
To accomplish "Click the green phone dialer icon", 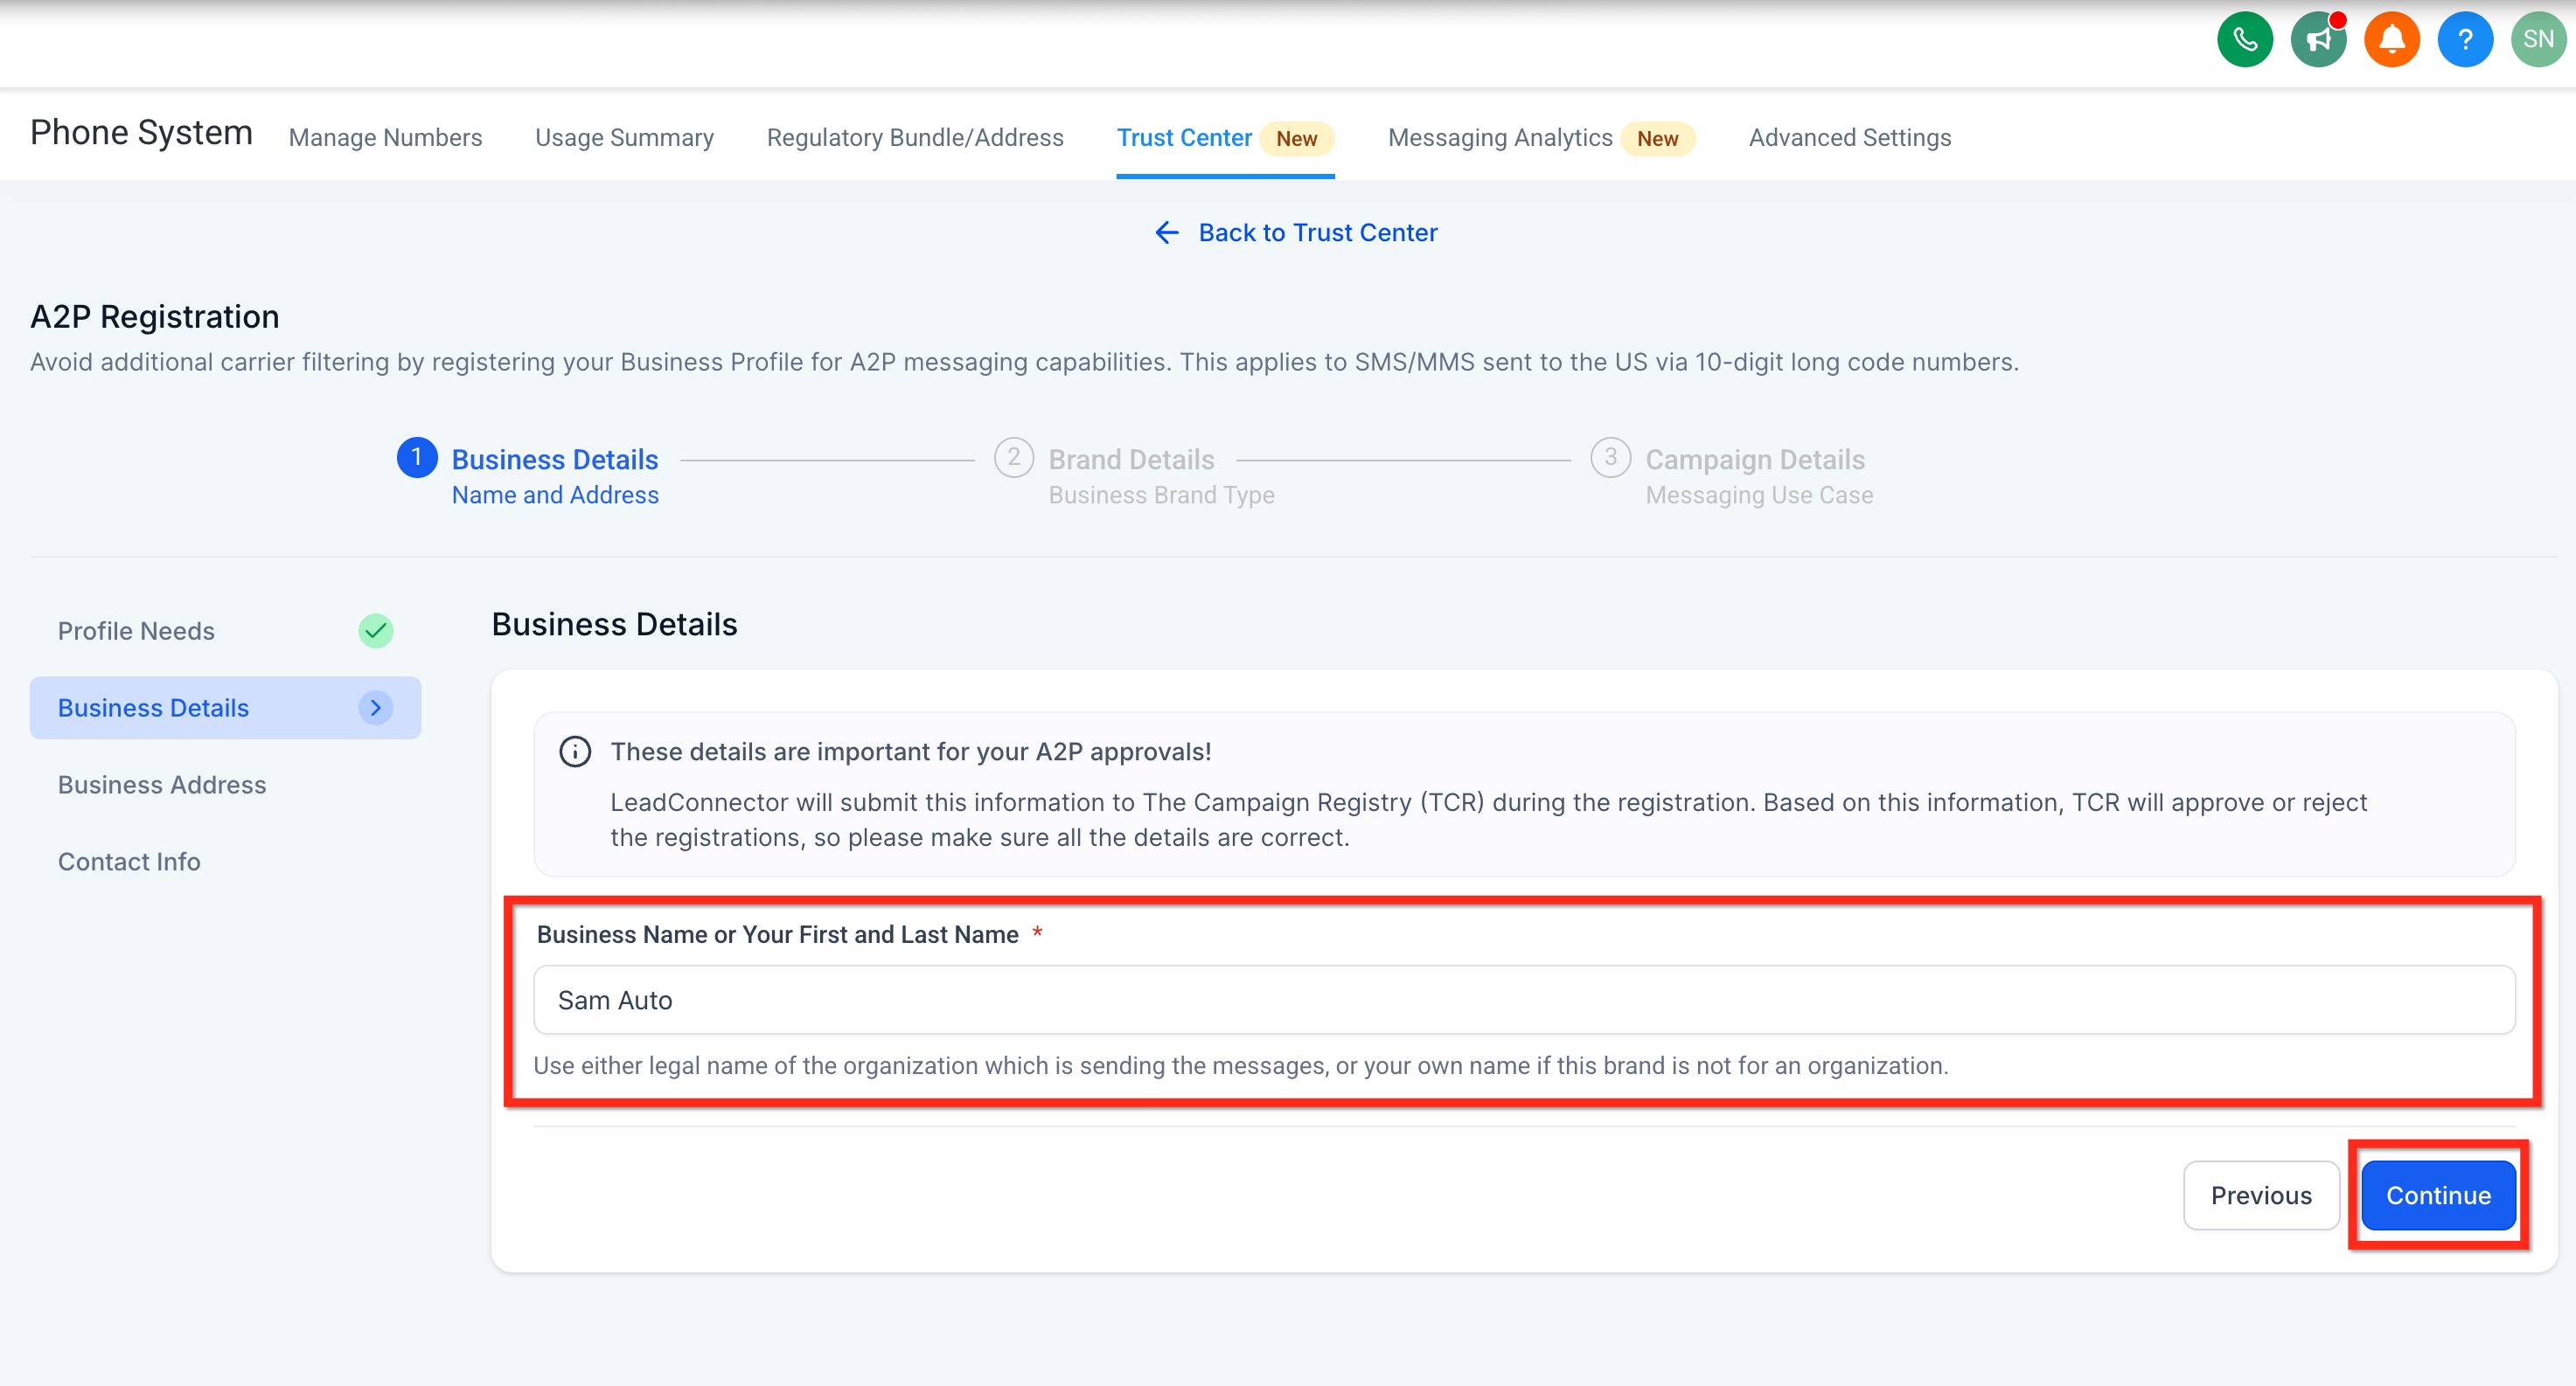I will (x=2244, y=40).
